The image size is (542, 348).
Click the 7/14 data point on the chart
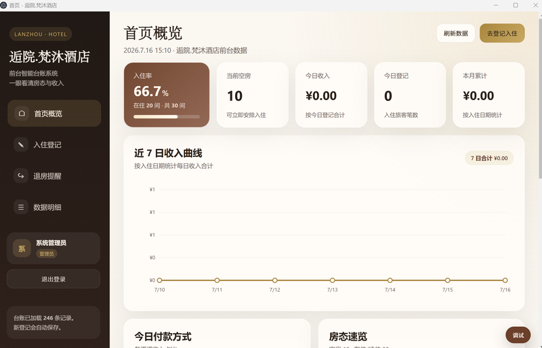[x=390, y=280]
